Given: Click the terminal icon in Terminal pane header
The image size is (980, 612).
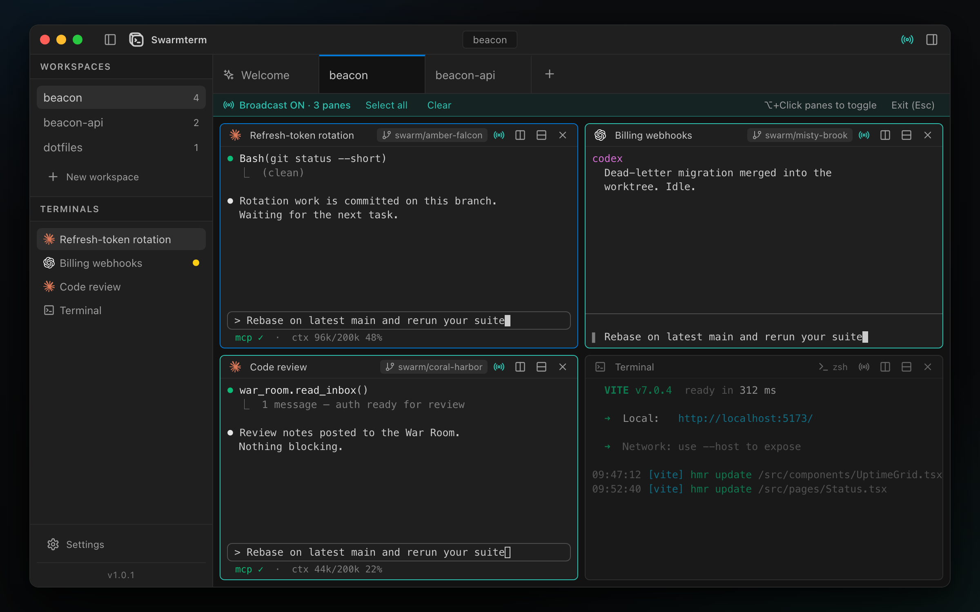Looking at the screenshot, I should [600, 367].
